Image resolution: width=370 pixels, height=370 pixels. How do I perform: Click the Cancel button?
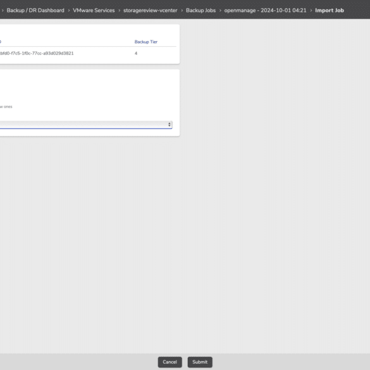click(x=170, y=362)
